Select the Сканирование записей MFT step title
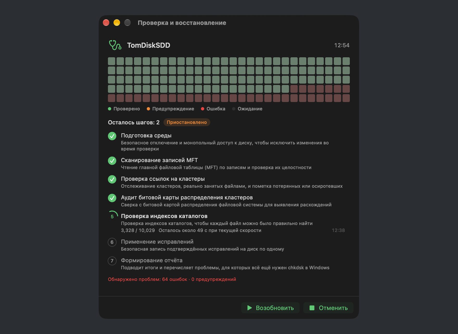 159,160
